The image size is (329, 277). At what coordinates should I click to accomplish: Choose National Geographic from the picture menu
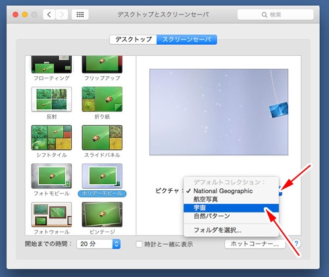pos(232,191)
